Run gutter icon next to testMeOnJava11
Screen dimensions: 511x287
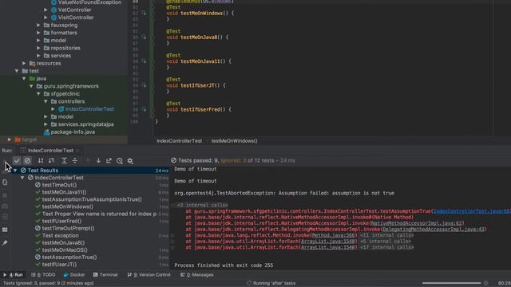(x=144, y=61)
